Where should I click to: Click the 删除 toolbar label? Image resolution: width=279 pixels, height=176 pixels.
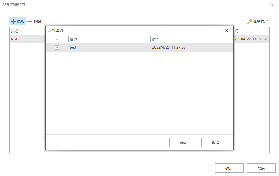tap(37, 21)
